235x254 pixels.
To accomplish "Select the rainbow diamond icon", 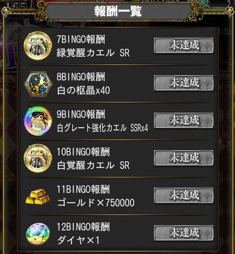I will click(38, 234).
